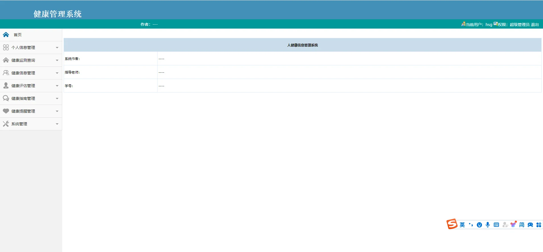Open the 健康指南管理 menu label
This screenshot has width=543, height=252.
(23, 98)
